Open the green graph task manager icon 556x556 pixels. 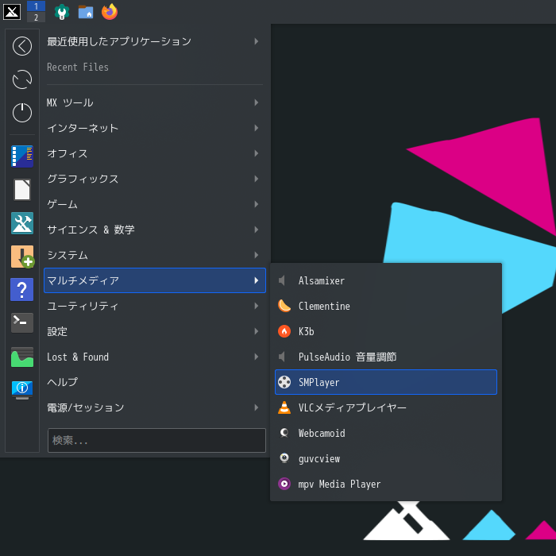coord(22,357)
